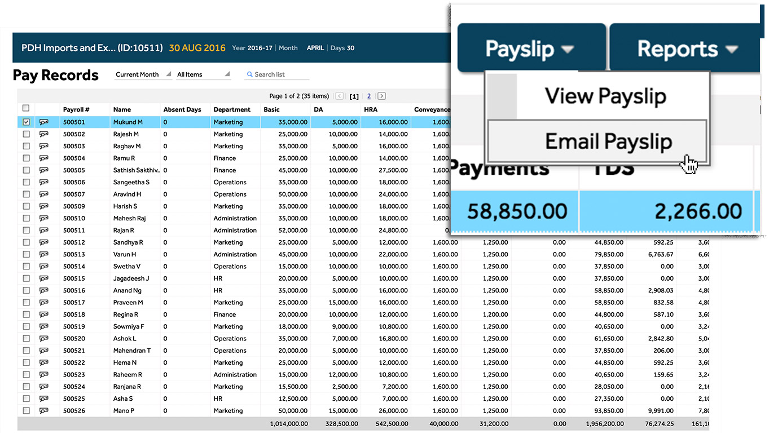Sort by the Basic column header
Viewport: 769px width, 434px height.
[271, 109]
